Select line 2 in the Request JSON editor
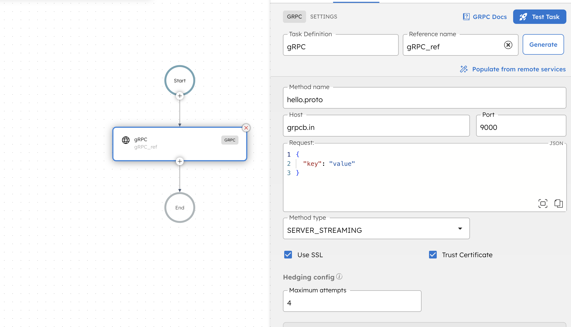Image resolution: width=571 pixels, height=327 pixels. 329,163
